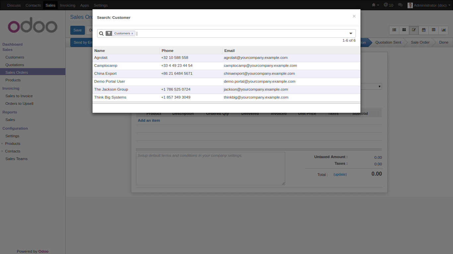Click the search magnifier icon in dialog
The width and height of the screenshot is (453, 254).
coord(101,33)
